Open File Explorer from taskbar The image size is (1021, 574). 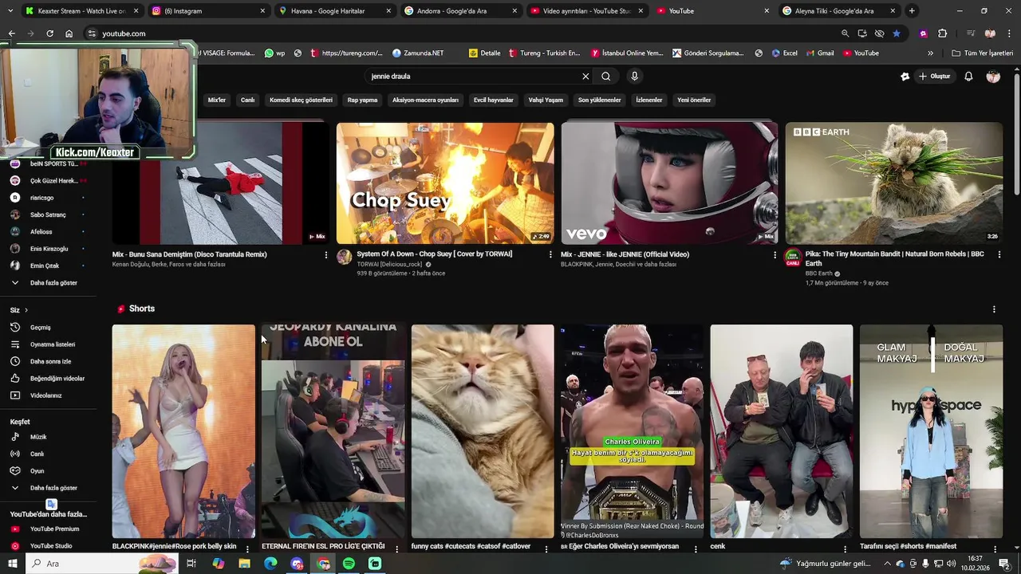[244, 564]
